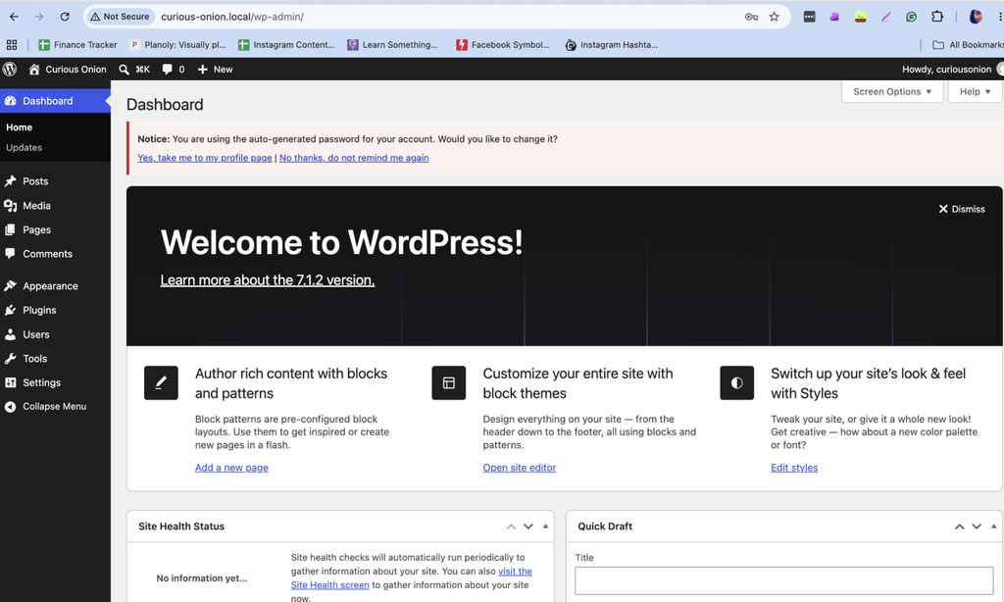The height and width of the screenshot is (602, 1004).
Task: Open comments bubble in admin bar
Action: coord(167,70)
